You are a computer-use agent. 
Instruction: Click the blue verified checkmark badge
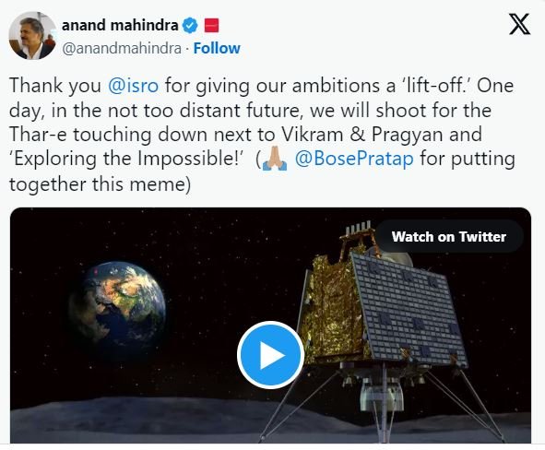click(x=190, y=26)
